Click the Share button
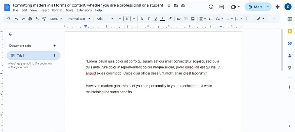Screen dimensions: 295x132 tap(255, 7)
